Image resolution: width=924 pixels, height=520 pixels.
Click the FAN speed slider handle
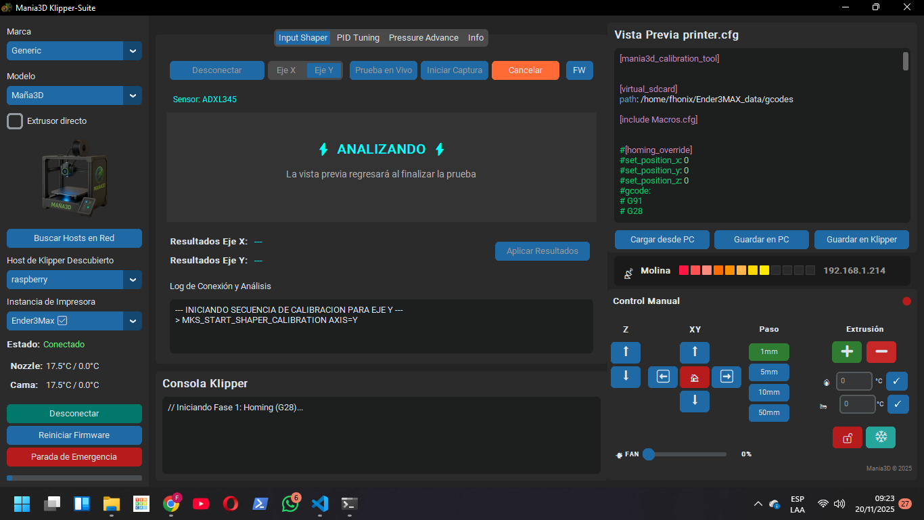pos(649,454)
